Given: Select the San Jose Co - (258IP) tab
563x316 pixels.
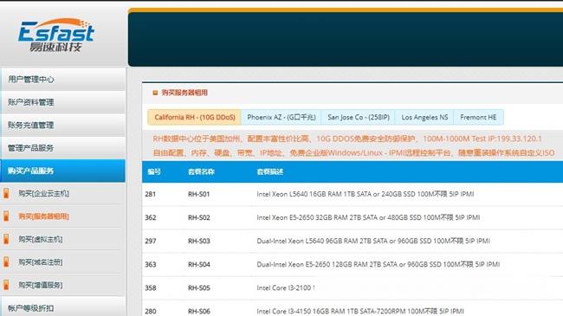Looking at the screenshot, I should pyautogui.click(x=359, y=118).
